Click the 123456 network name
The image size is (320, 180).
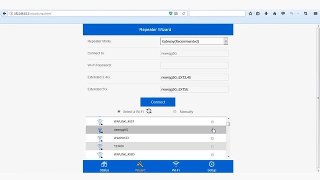pos(119,146)
